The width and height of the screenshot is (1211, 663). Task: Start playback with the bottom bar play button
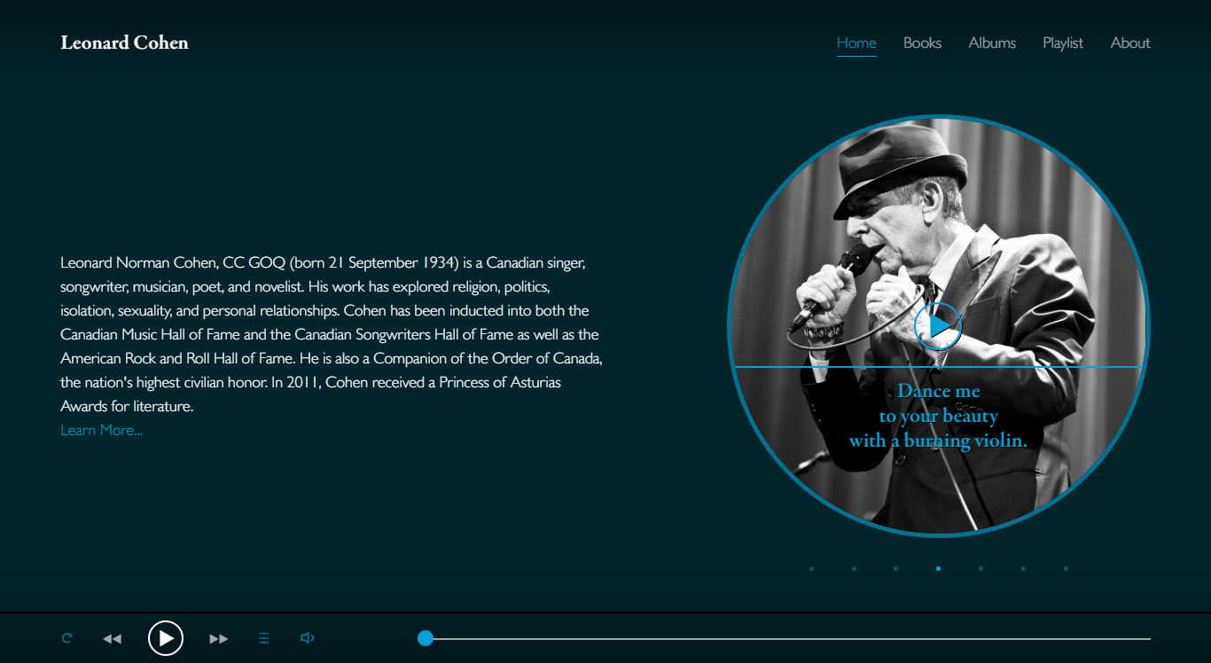(x=166, y=638)
